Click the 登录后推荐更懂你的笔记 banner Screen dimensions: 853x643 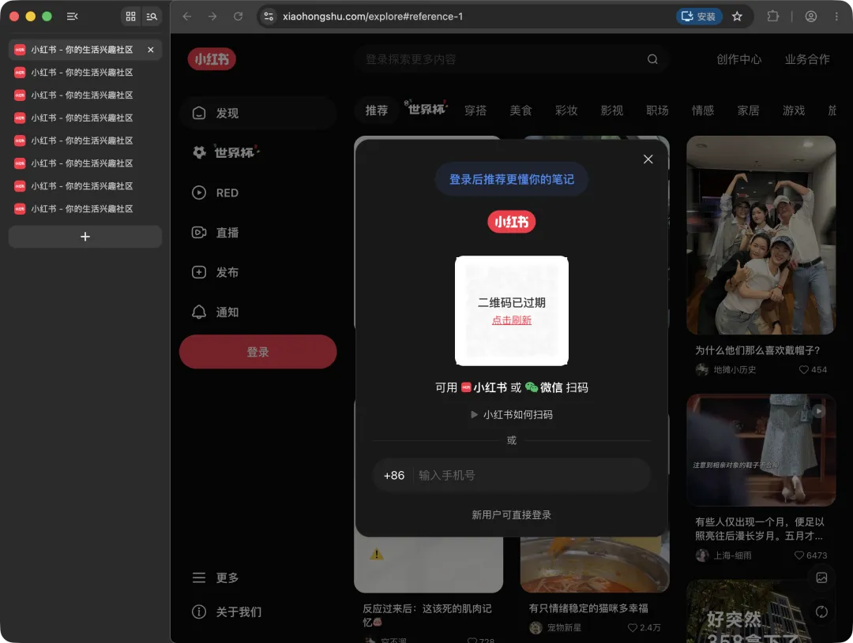pyautogui.click(x=511, y=179)
